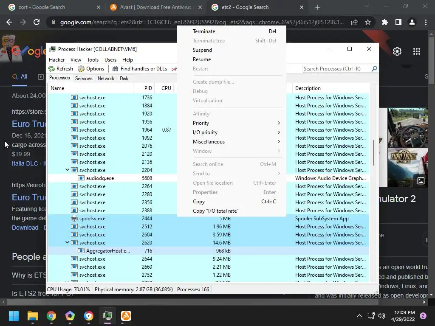Click the spoolsv.exe printer icon
Viewport: 435px width, 326px height.
pyautogui.click(x=74, y=219)
